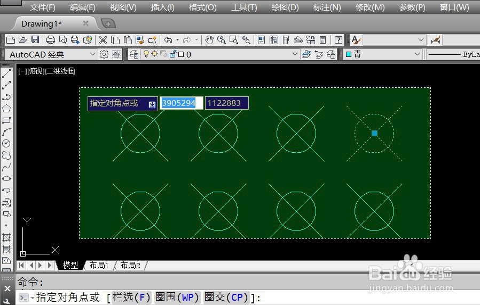Open the Layer States Manager icon
Viewport: 480px width, 305px height.
[x=331, y=54]
